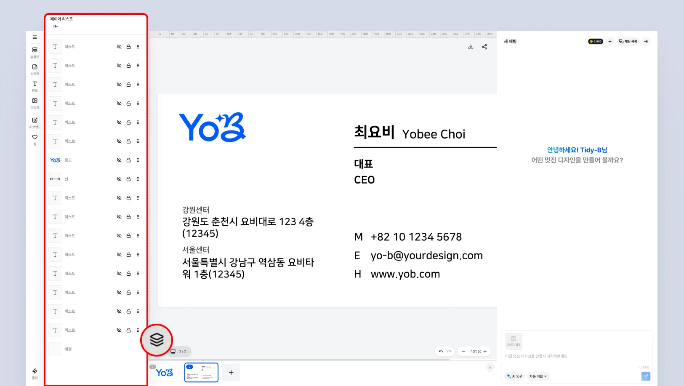Select the 대표 title text

pos(364,164)
